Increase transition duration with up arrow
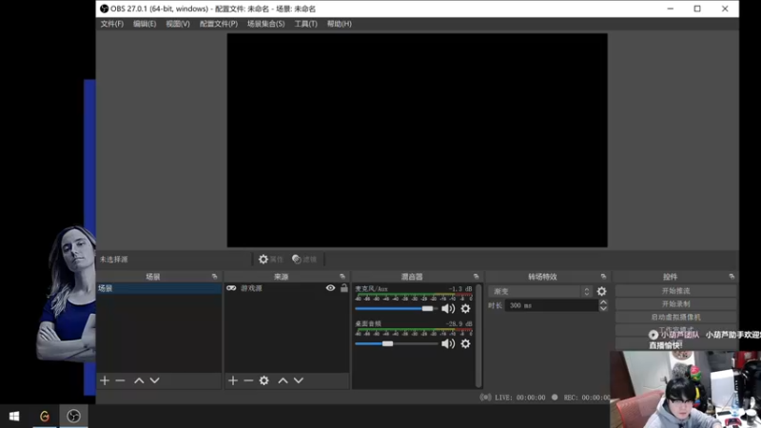 click(603, 302)
